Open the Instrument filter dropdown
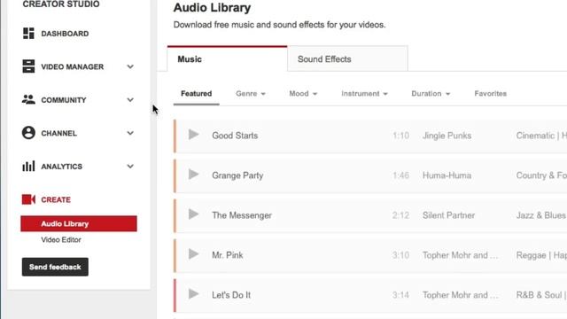The height and width of the screenshot is (319, 567). click(364, 94)
